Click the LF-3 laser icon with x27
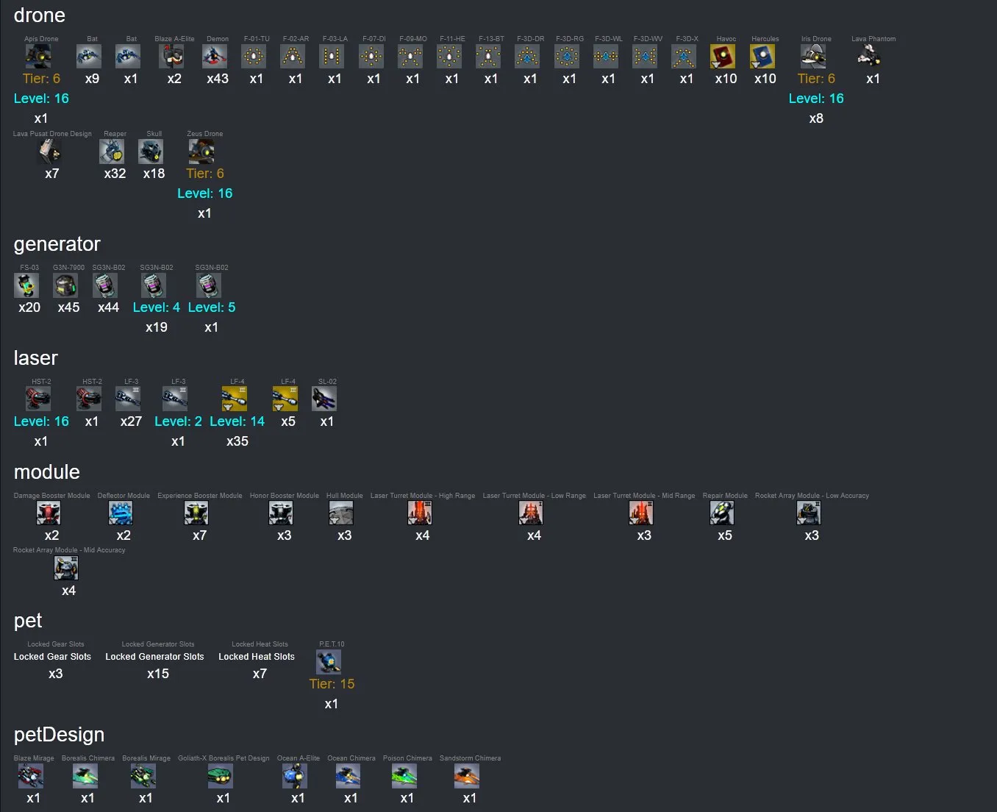Viewport: 997px width, 812px height. pyautogui.click(x=128, y=399)
